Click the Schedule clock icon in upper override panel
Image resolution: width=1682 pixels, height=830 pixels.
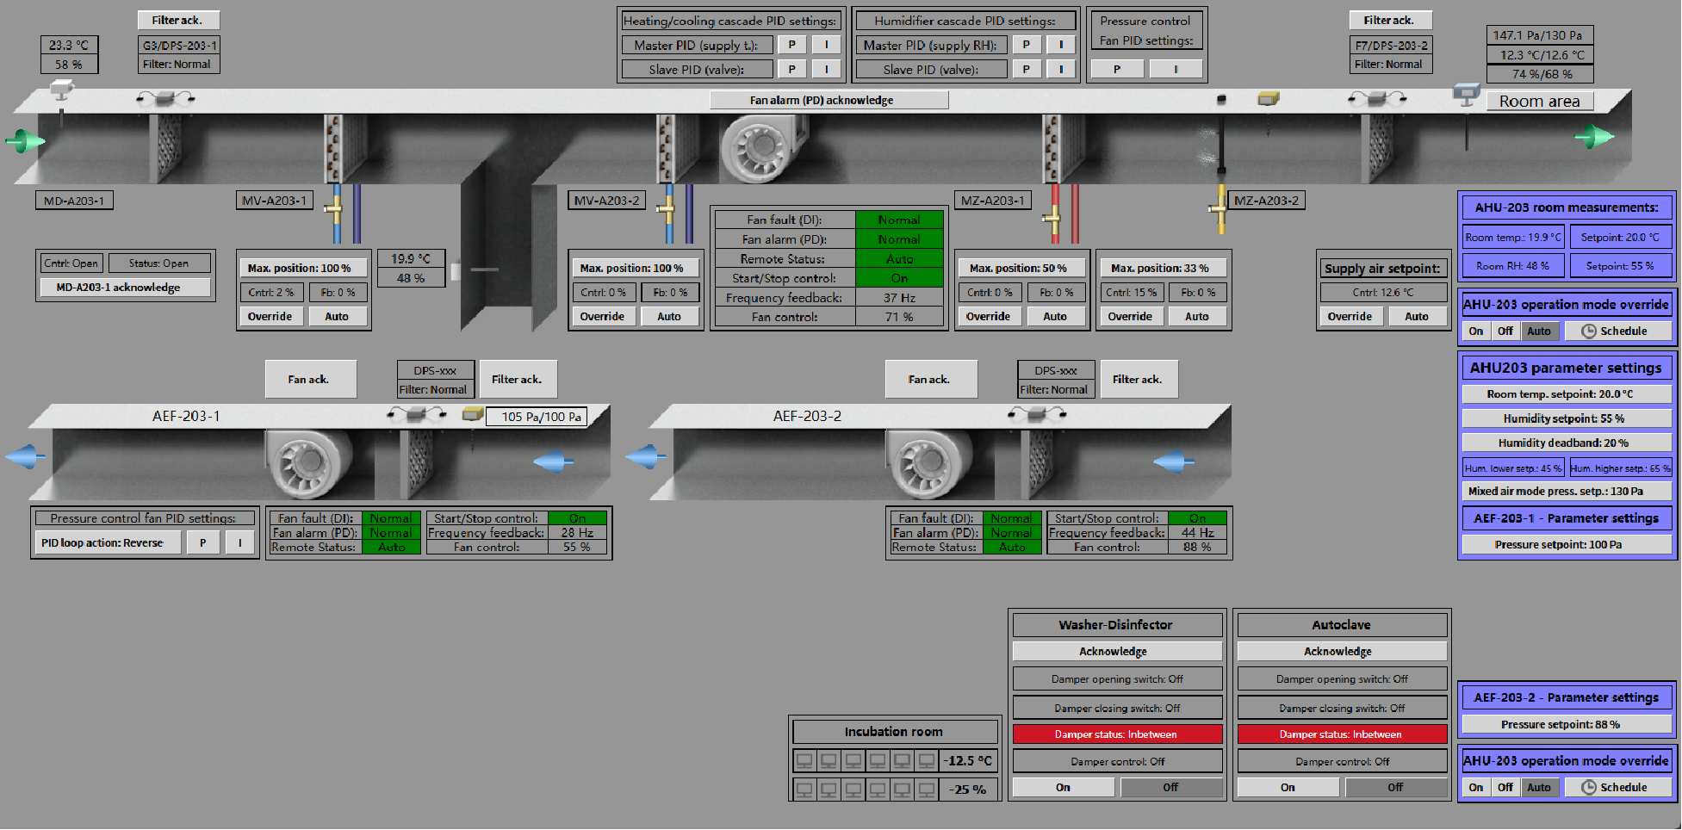click(x=1589, y=331)
